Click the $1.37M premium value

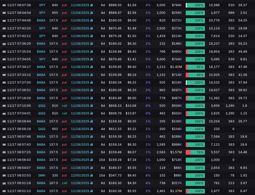click(x=176, y=191)
